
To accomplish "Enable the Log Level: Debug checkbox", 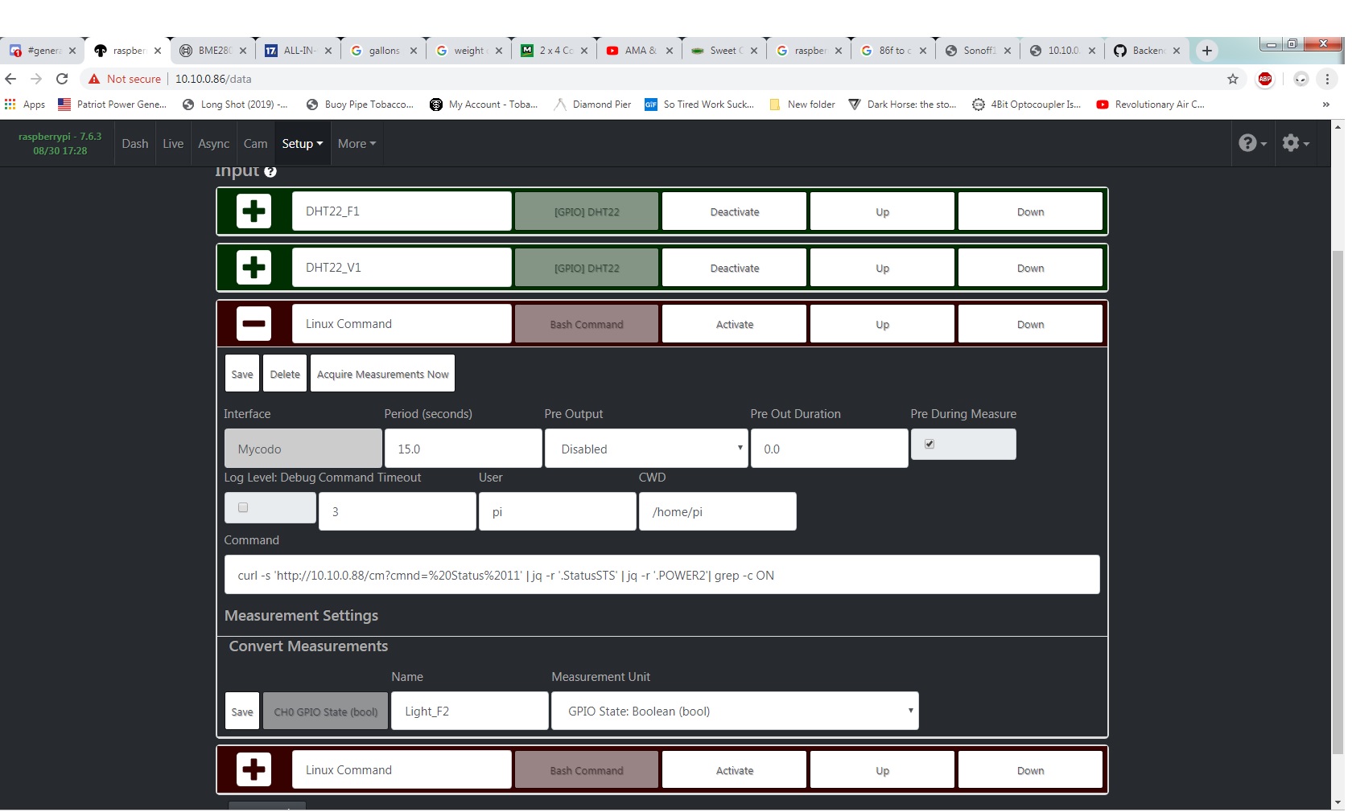I will tap(243, 507).
